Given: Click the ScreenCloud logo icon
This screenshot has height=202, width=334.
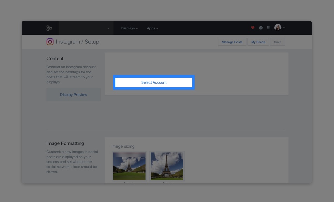Looking at the screenshot, I should pyautogui.click(x=49, y=28).
